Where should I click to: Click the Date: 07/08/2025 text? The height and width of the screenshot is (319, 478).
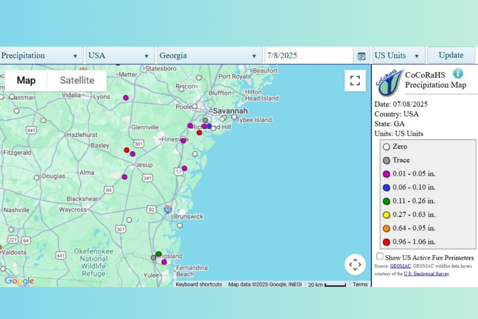coord(401,104)
